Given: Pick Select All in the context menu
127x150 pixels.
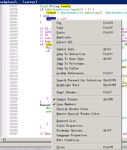Looking at the screenshot, I should (x=87, y=42).
